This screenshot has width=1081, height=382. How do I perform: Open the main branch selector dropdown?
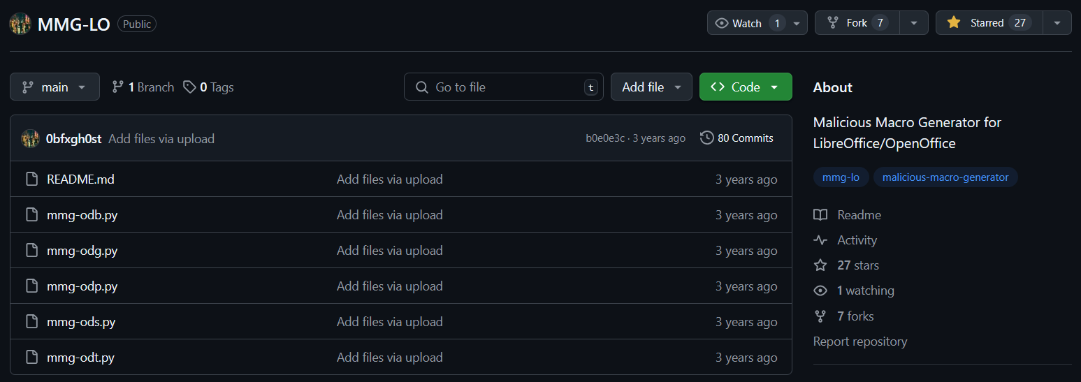click(x=55, y=87)
